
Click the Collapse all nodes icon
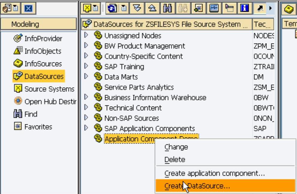(x=153, y=8)
